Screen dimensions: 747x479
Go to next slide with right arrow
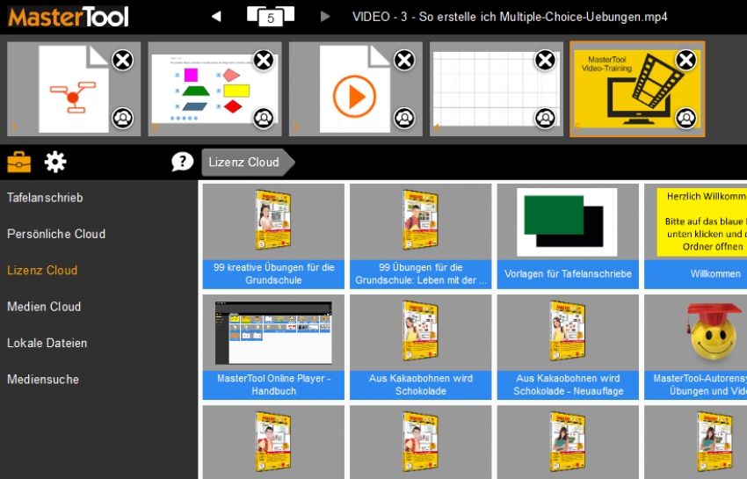pos(325,17)
